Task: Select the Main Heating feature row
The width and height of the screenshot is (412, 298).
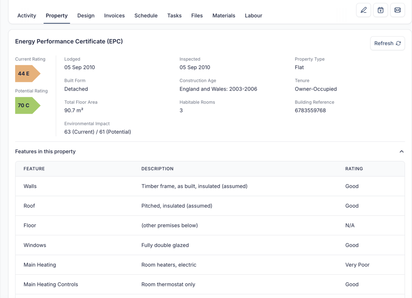Action: [210, 265]
